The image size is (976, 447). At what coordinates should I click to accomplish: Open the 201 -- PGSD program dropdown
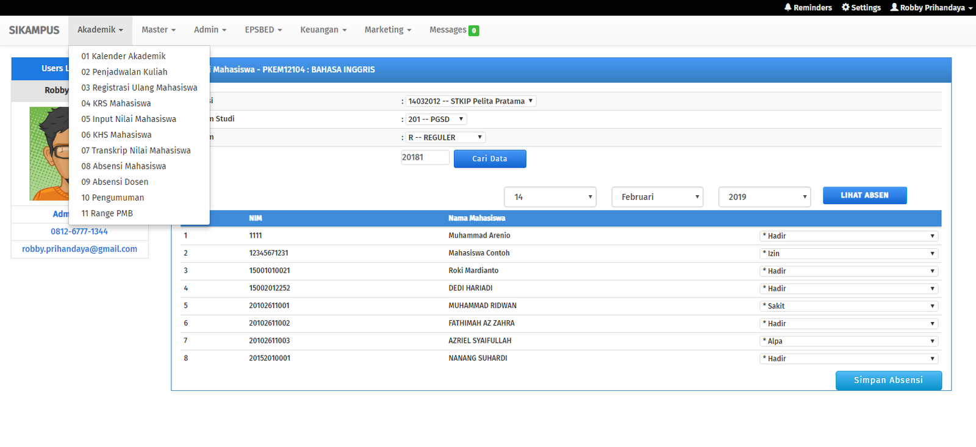click(436, 120)
